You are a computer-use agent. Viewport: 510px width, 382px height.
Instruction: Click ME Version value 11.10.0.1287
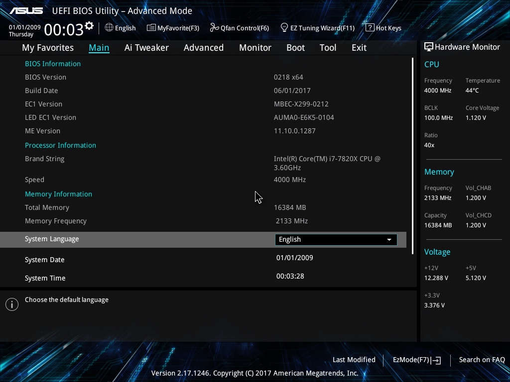[295, 131]
